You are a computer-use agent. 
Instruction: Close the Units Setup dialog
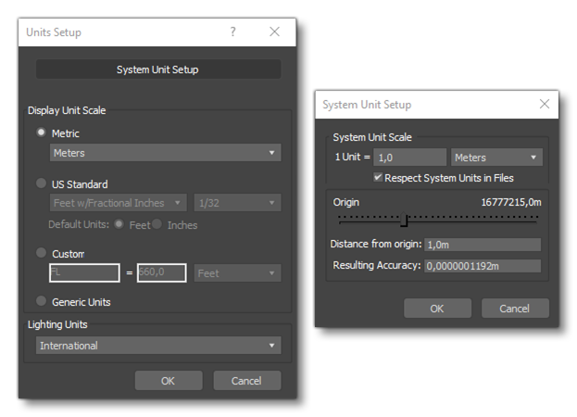point(274,32)
